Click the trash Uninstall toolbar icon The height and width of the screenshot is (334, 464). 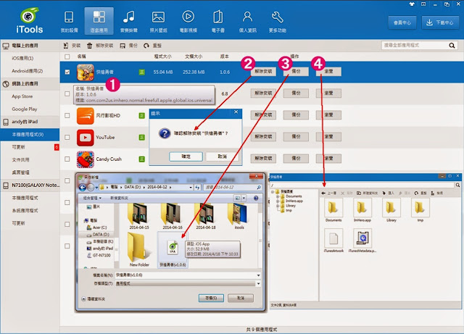point(89,46)
